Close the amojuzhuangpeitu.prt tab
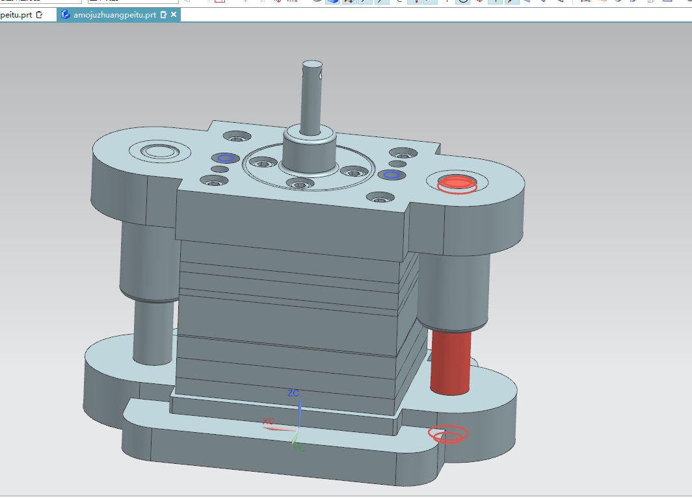 tap(174, 14)
